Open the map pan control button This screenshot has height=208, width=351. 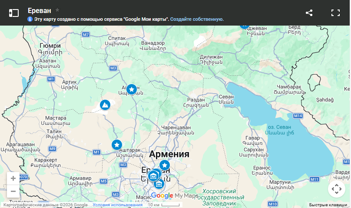(x=337, y=189)
